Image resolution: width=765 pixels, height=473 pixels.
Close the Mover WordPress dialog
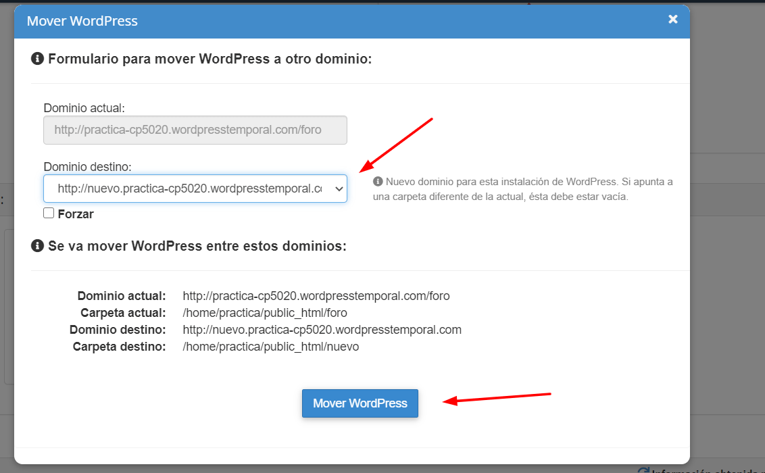pos(673,19)
